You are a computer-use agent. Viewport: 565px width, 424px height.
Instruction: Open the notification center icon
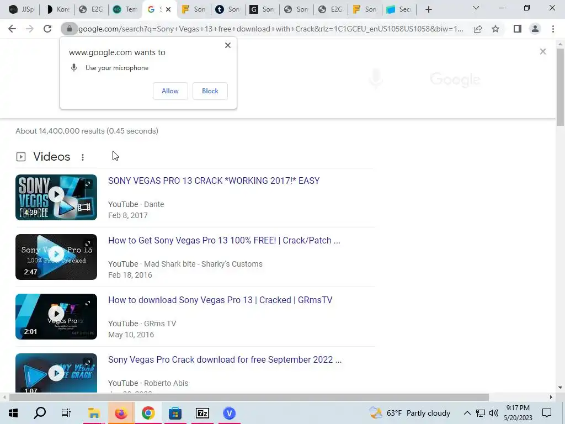(547, 413)
